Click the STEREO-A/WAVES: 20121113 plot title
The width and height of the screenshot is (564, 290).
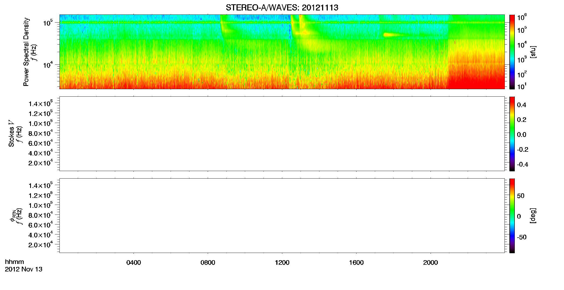pos(282,8)
